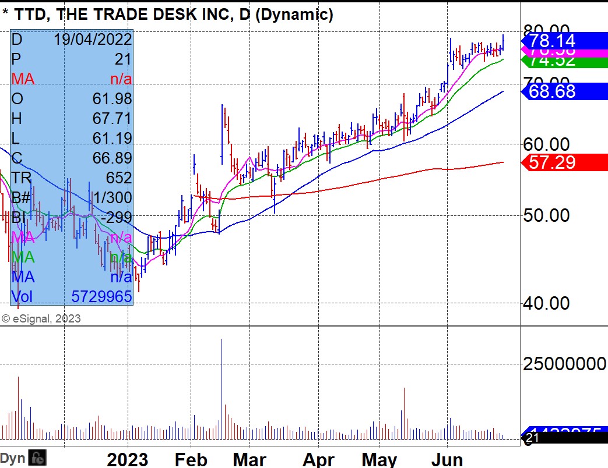Click the low value 61.19
This screenshot has width=608, height=468.
coord(112,138)
